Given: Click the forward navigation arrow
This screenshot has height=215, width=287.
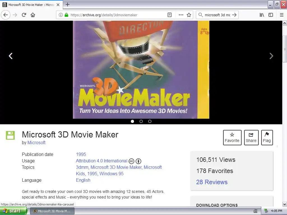Looking at the screenshot, I should pyautogui.click(x=15, y=15).
